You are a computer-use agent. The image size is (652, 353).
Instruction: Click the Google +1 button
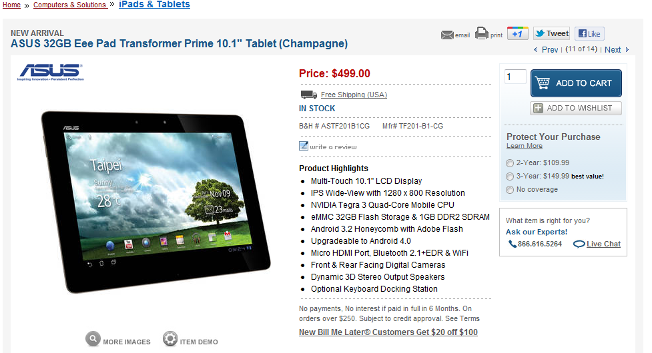[517, 33]
